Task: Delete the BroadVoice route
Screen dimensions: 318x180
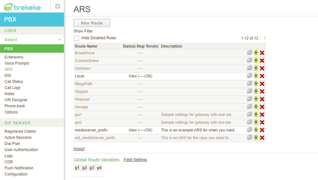Action: 262,53
